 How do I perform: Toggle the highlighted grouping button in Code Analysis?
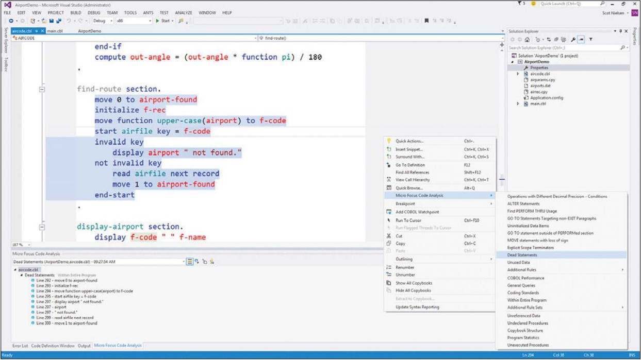tap(189, 262)
